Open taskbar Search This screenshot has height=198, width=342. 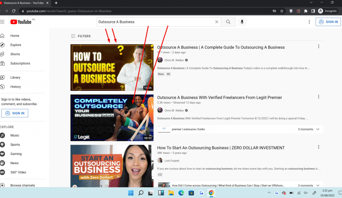click(141, 193)
